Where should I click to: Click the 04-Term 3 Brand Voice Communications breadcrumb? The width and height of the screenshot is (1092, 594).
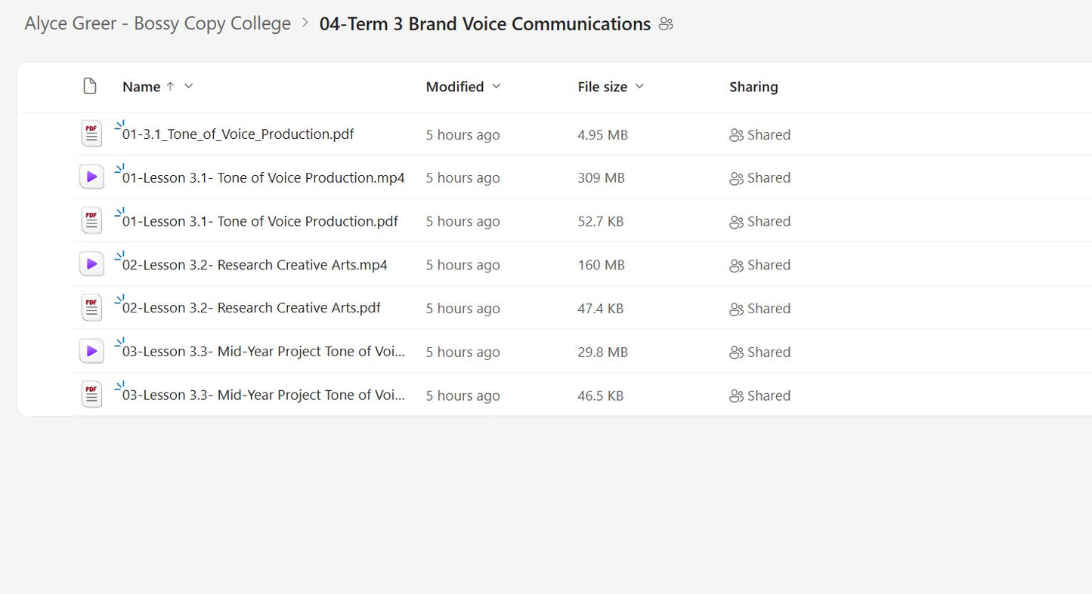[x=484, y=23]
